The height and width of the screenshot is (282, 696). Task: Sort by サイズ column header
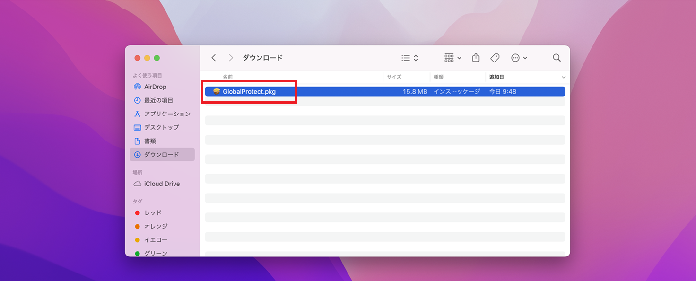point(394,77)
